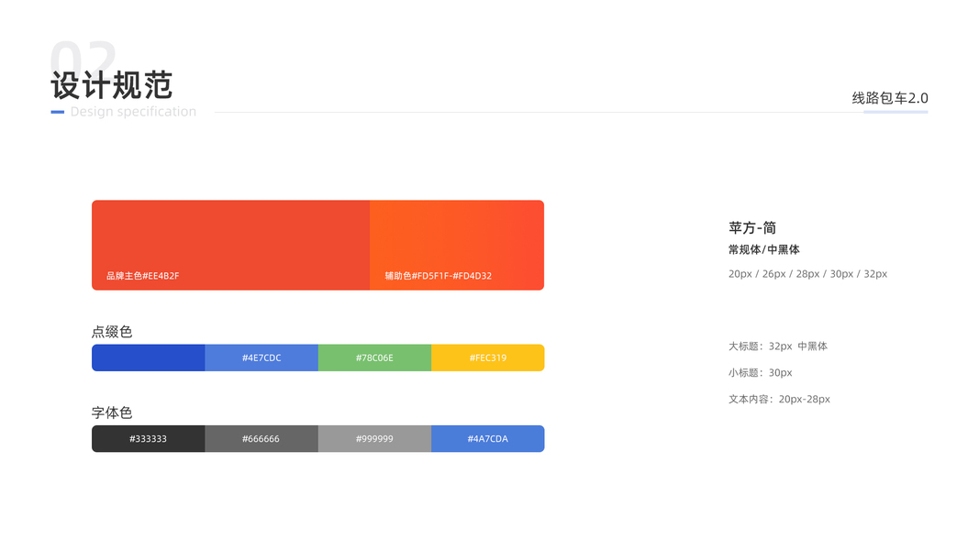979x550 pixels.
Task: Click the 苹方-简 font name
Action: (752, 227)
